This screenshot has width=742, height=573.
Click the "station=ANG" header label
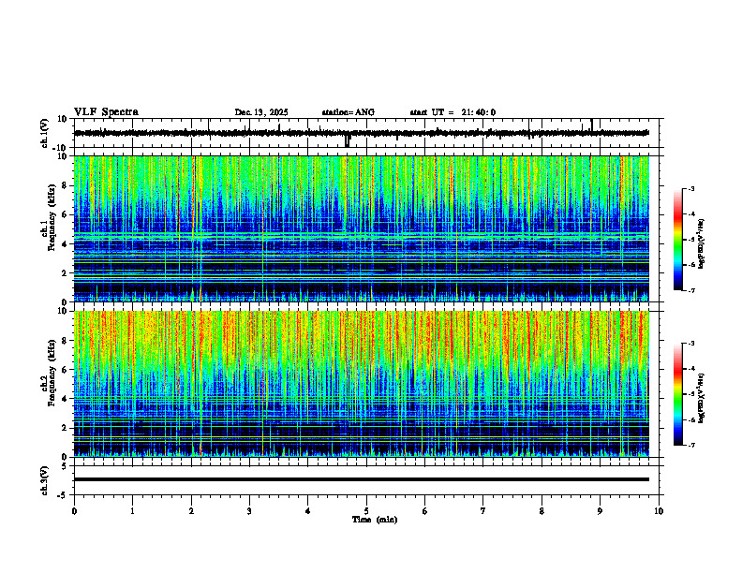[x=349, y=112]
